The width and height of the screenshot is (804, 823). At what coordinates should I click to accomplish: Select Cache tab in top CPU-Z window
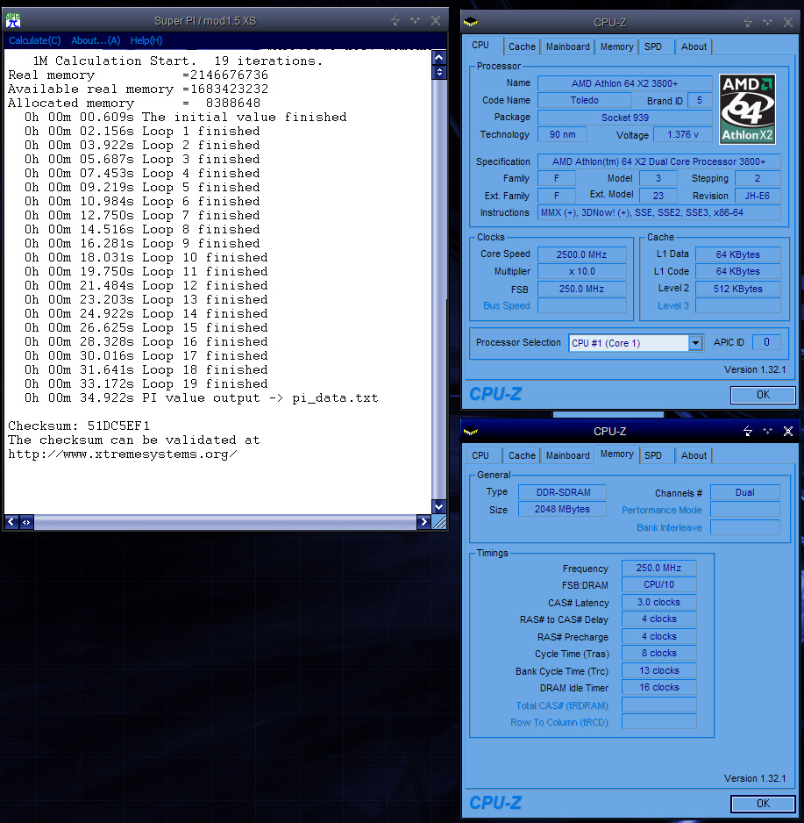click(x=522, y=47)
